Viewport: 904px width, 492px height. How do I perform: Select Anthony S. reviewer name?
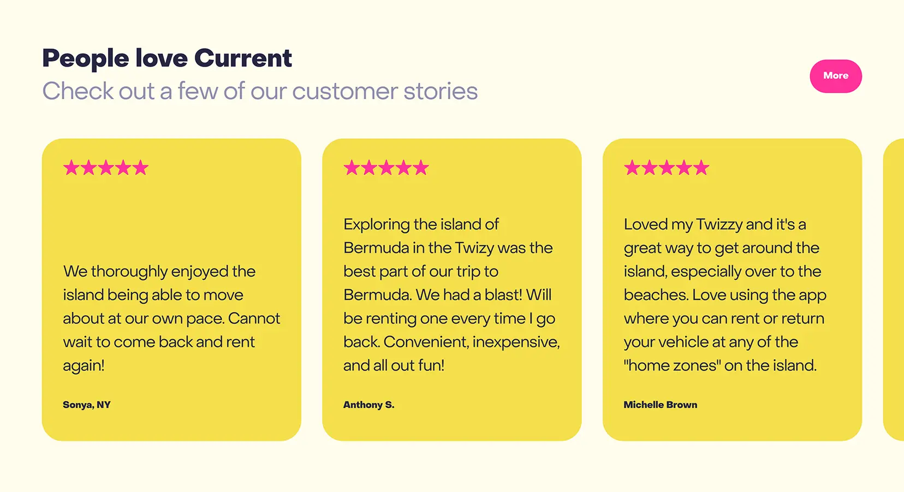click(368, 405)
